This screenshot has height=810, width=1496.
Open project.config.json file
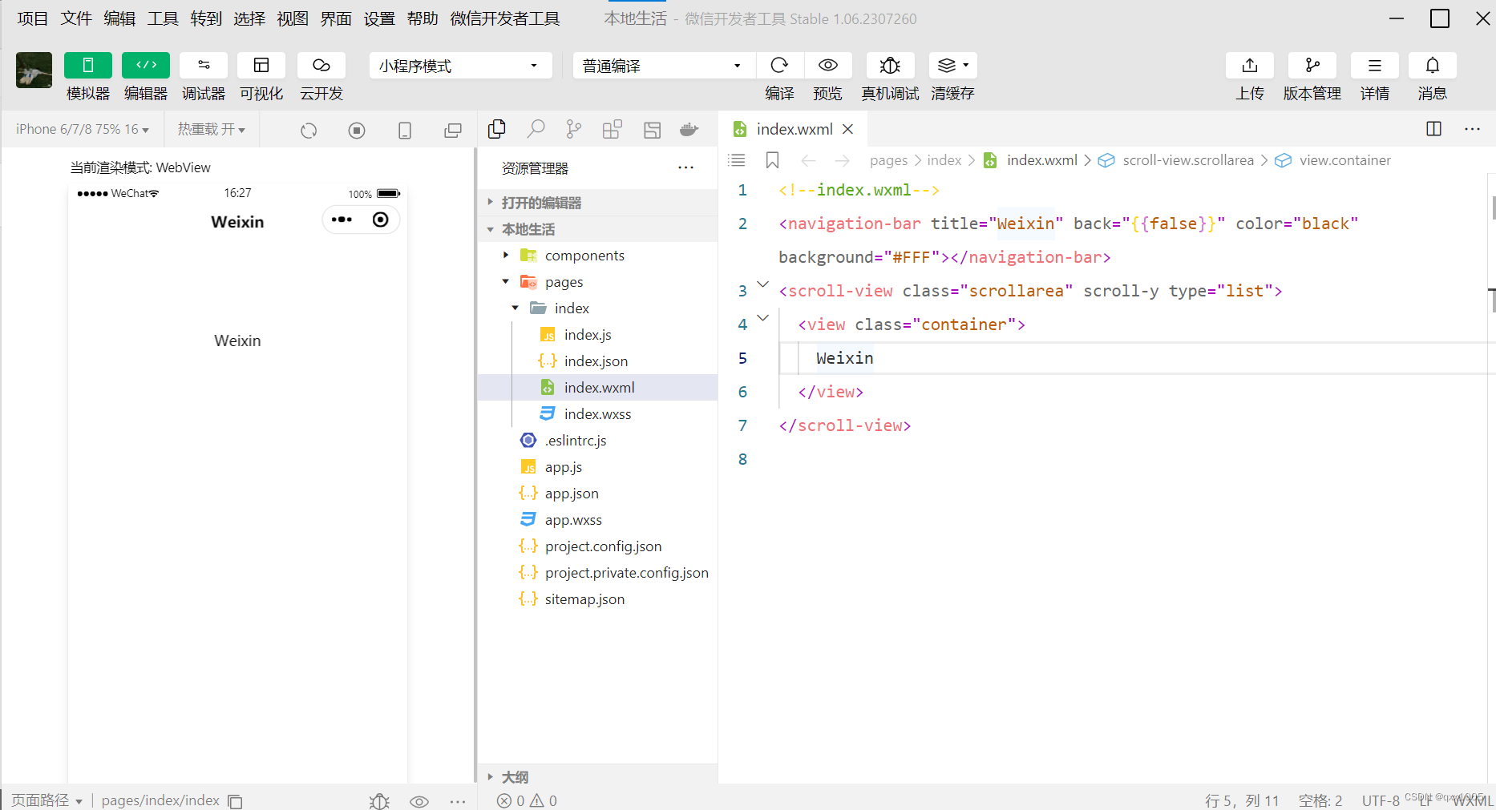(x=597, y=546)
